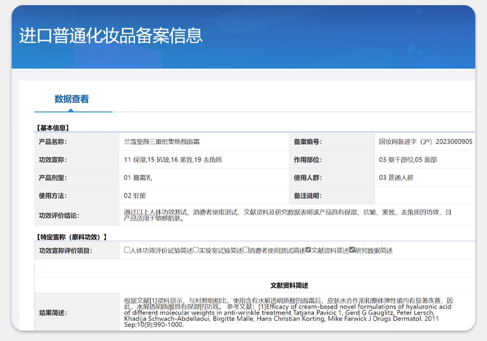
Task: Click the 【特定宣称（原料功效）】 section header
Action: click(71, 237)
